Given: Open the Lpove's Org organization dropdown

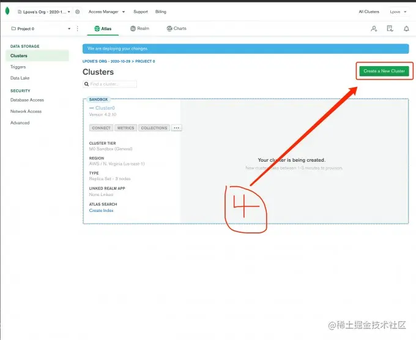Looking at the screenshot, I should click(44, 12).
